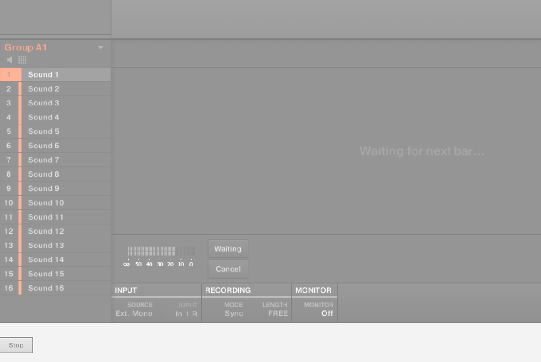541x362 pixels.
Task: Click the Waiting record button
Action: [228, 249]
